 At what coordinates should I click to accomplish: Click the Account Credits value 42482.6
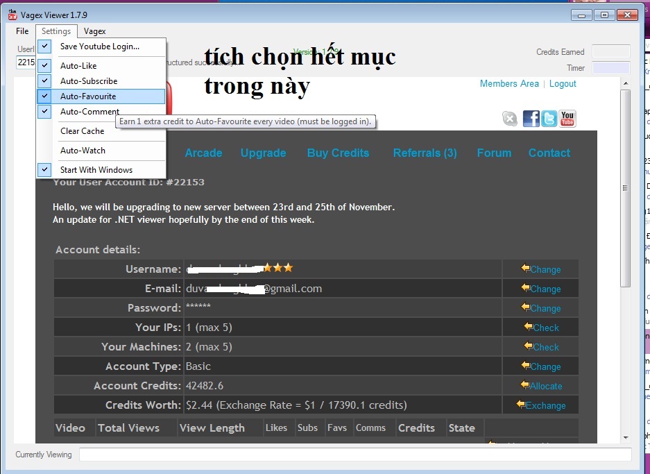[x=205, y=386]
